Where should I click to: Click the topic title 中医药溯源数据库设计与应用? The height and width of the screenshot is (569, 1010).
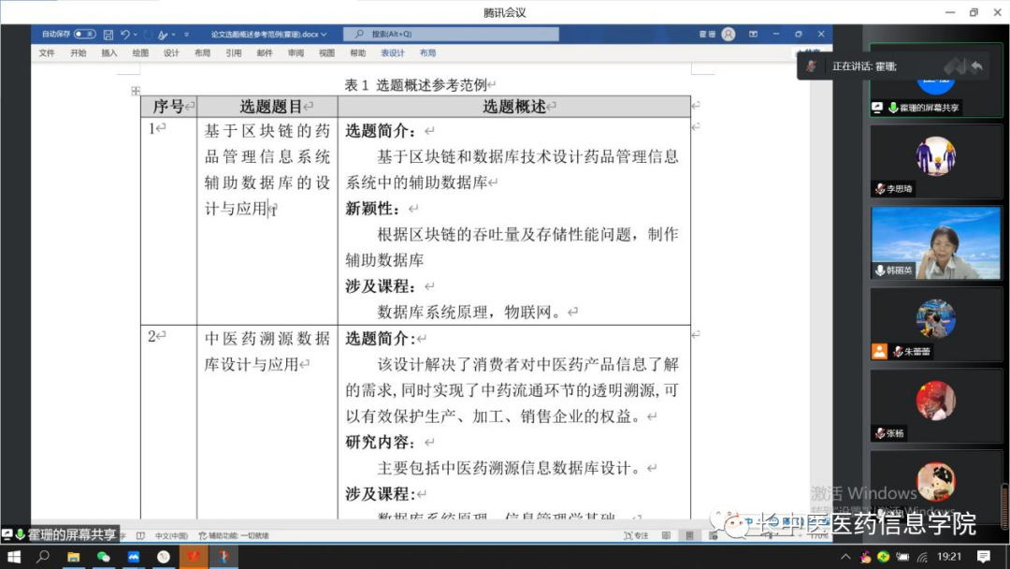[267, 351]
